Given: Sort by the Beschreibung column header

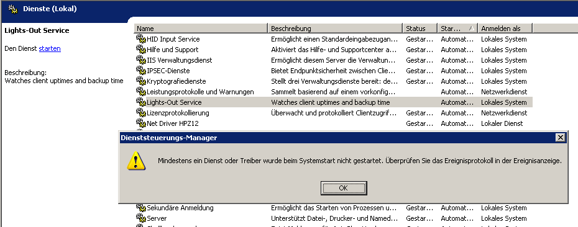Looking at the screenshot, I should [x=335, y=29].
